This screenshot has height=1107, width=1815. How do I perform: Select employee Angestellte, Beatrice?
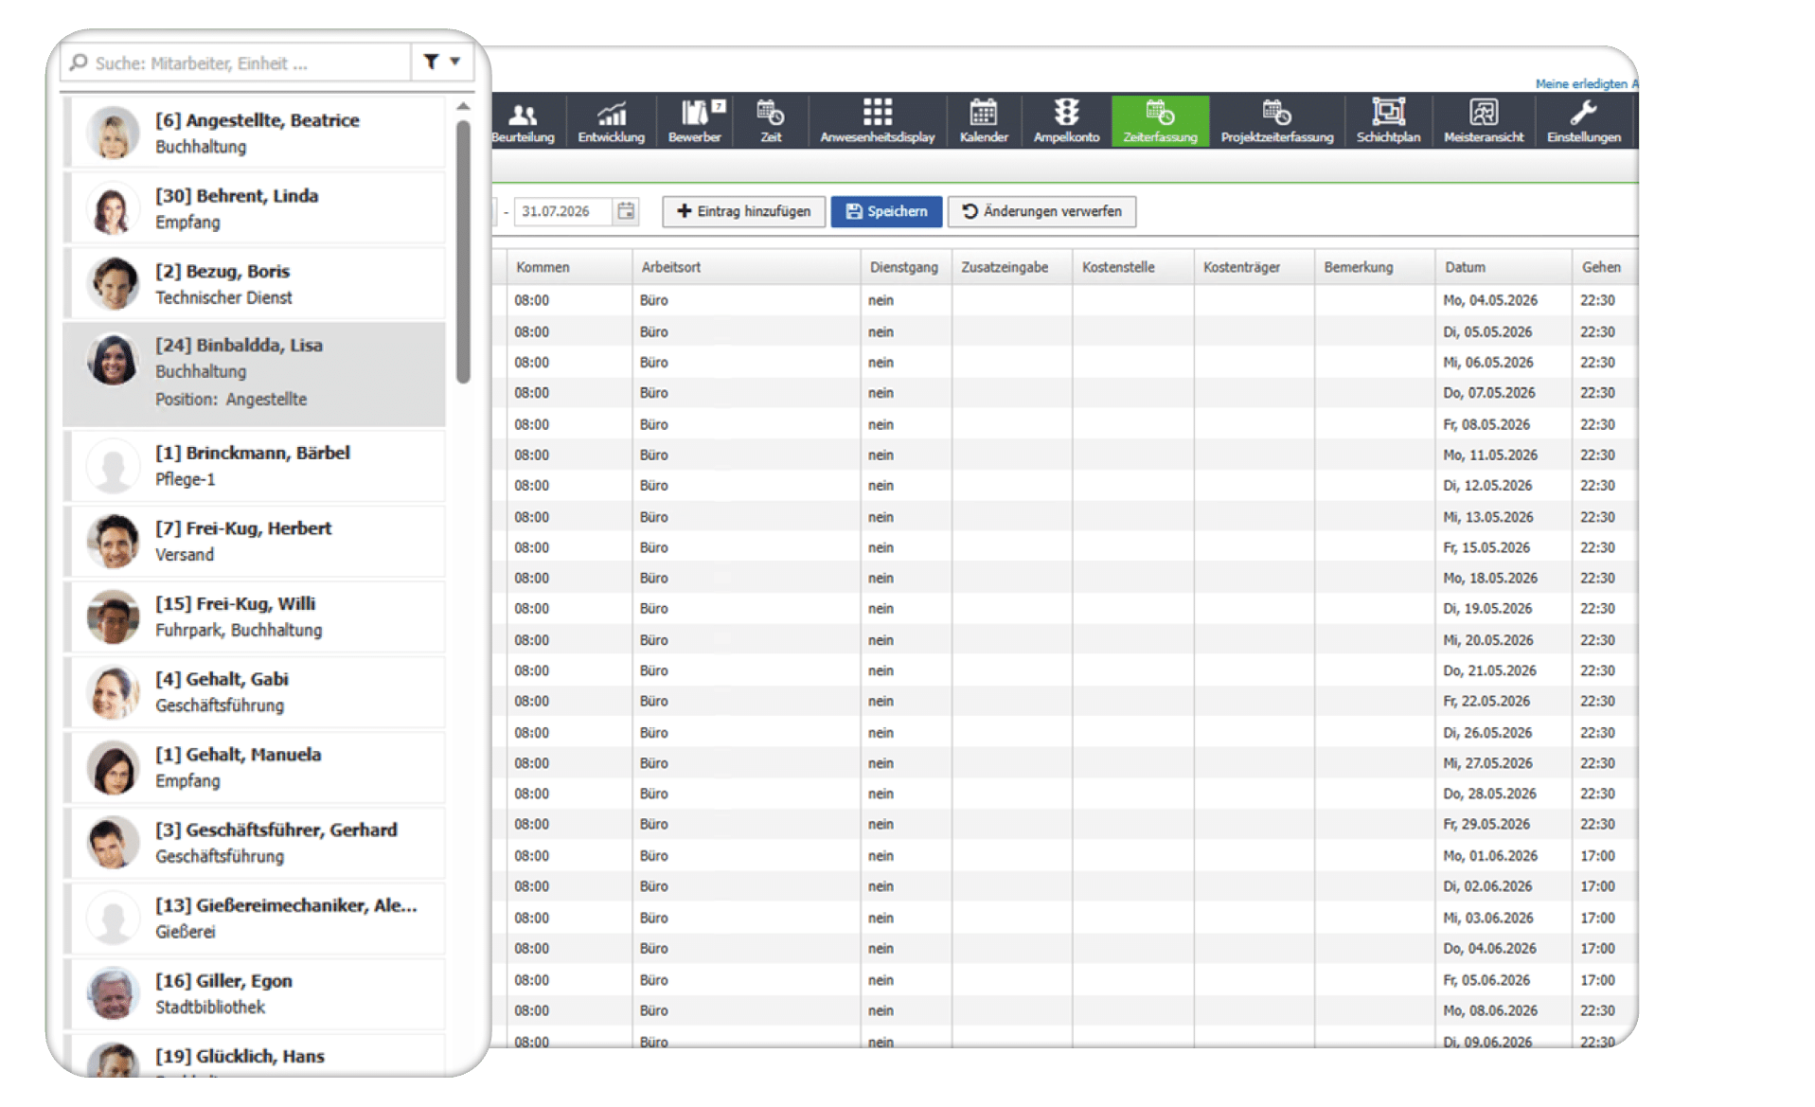click(255, 133)
